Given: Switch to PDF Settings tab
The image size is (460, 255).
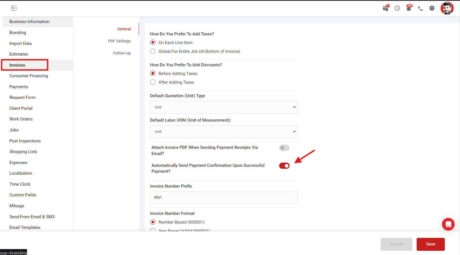Looking at the screenshot, I should click(119, 41).
